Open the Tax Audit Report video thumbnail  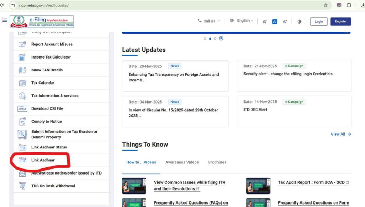258,186
